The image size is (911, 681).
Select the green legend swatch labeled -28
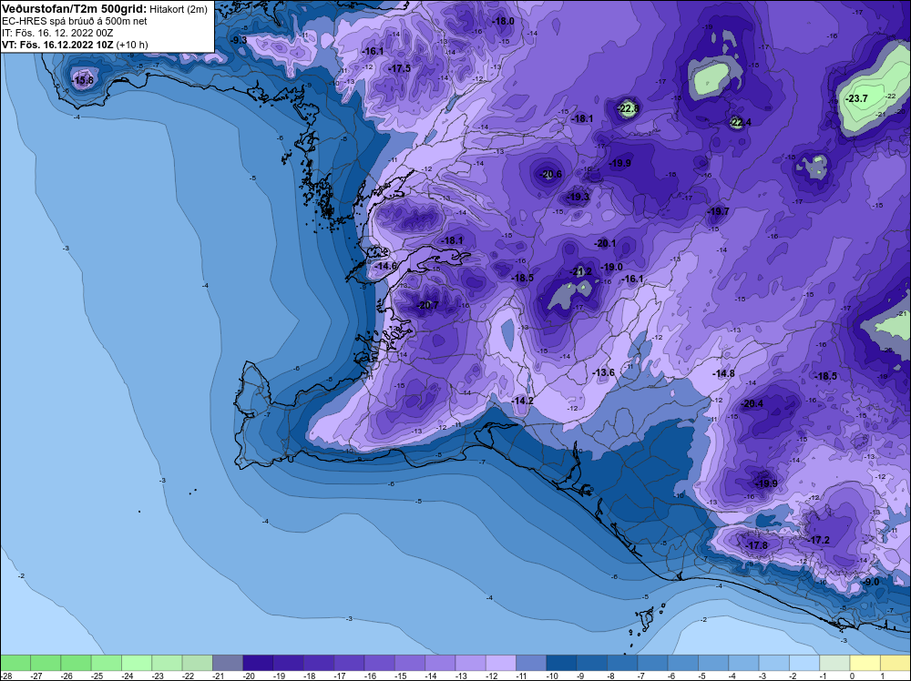point(15,663)
